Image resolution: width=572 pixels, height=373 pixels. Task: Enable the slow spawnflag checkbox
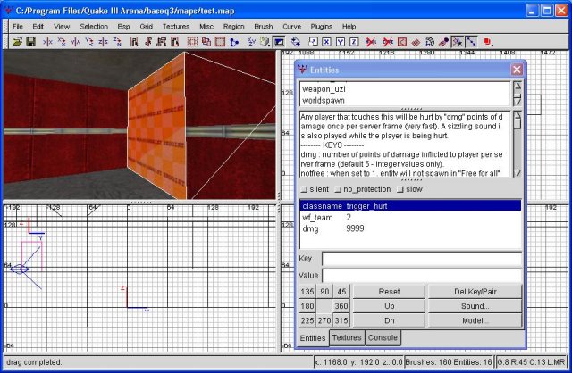click(400, 189)
